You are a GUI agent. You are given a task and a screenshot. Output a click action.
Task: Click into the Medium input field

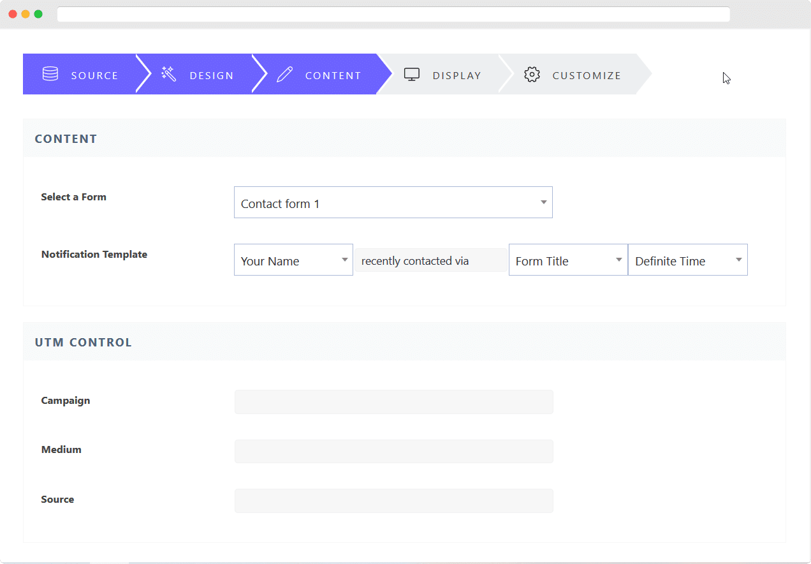click(393, 451)
